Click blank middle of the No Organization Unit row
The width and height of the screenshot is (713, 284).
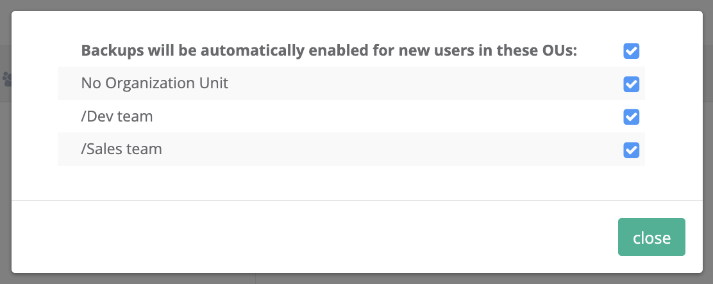click(x=417, y=84)
